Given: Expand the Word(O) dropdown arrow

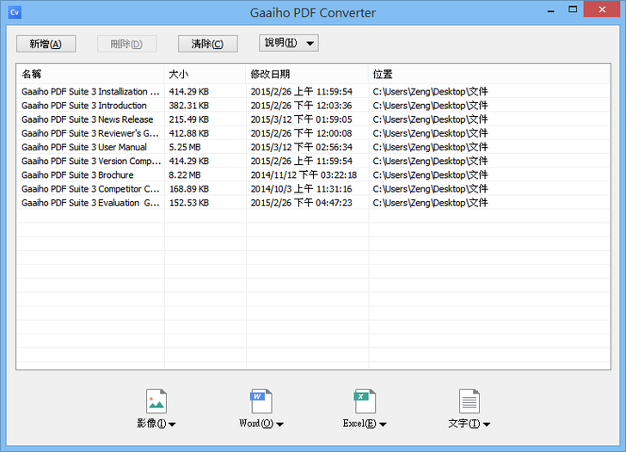Looking at the screenshot, I should pos(279,425).
